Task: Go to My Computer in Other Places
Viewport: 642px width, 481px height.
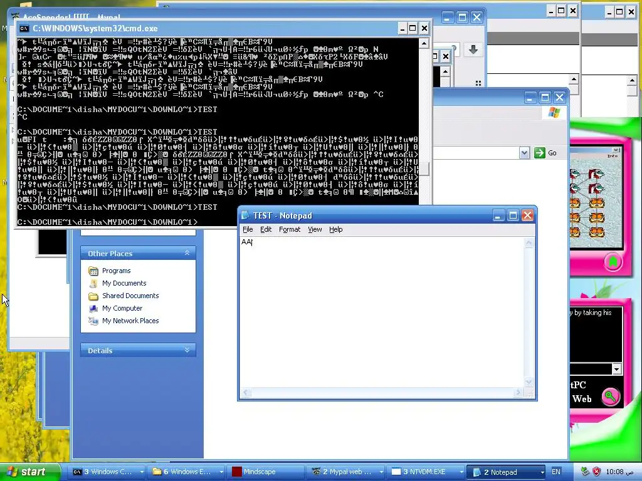Action: (122, 308)
